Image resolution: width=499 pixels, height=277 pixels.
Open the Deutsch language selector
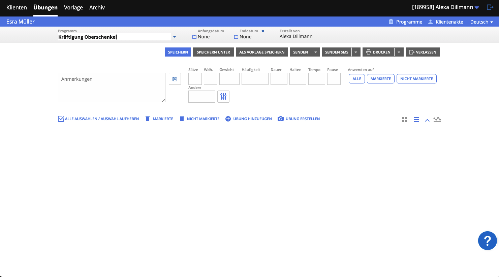[x=481, y=22]
